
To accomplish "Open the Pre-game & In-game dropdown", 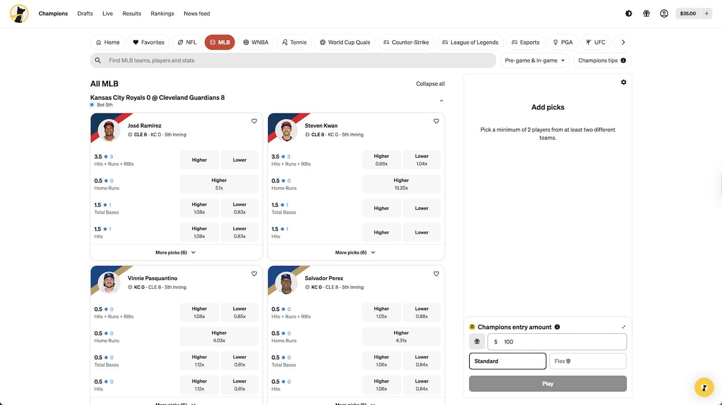I will 534,61.
